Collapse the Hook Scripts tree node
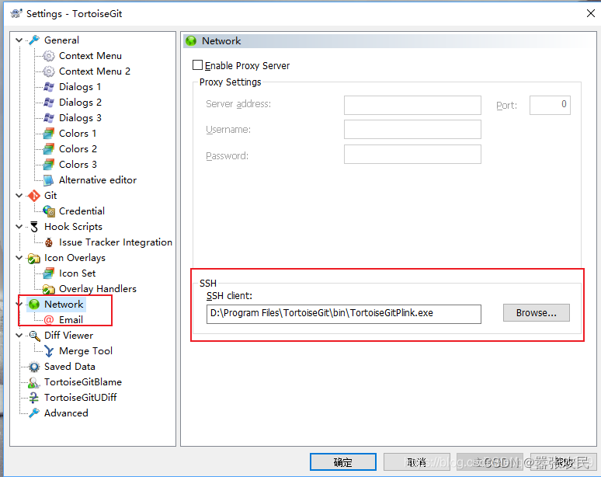This screenshot has width=601, height=477. (19, 227)
